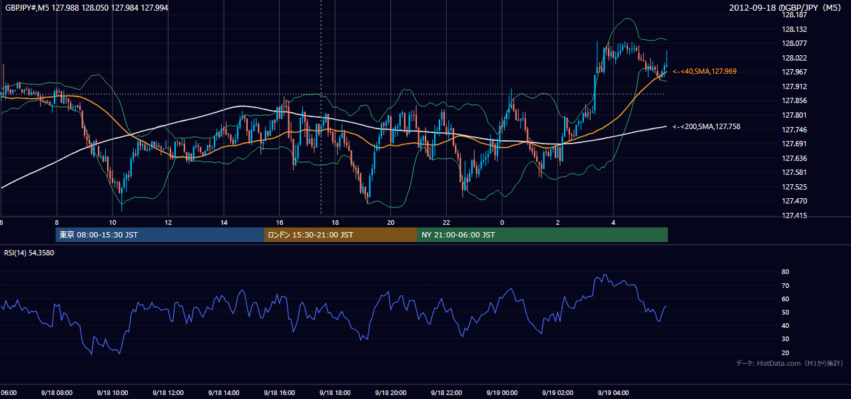Click bottom time label 9/18 08:00
The width and height of the screenshot is (851, 399).
click(x=56, y=393)
